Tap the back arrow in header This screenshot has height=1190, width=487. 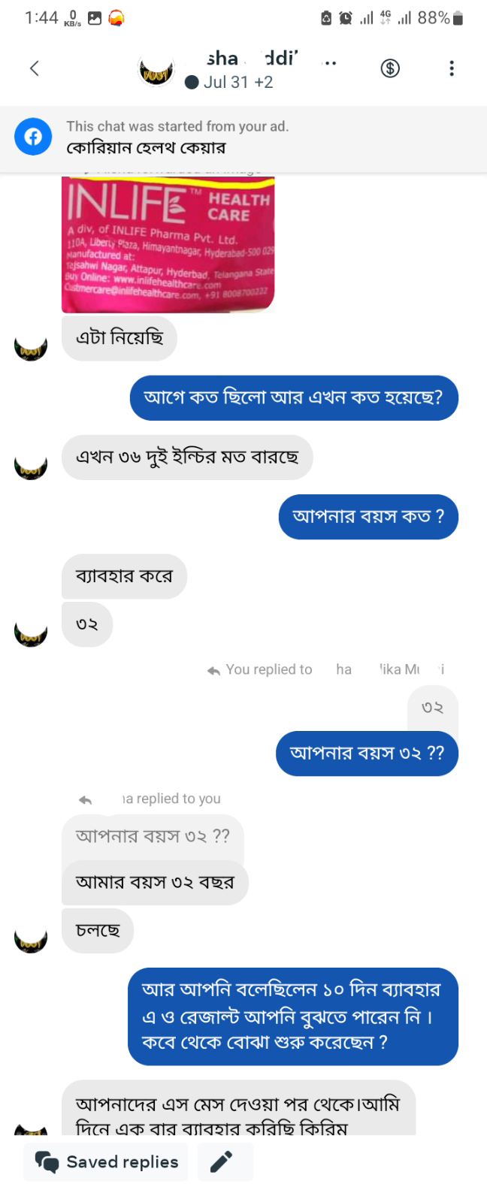34,68
